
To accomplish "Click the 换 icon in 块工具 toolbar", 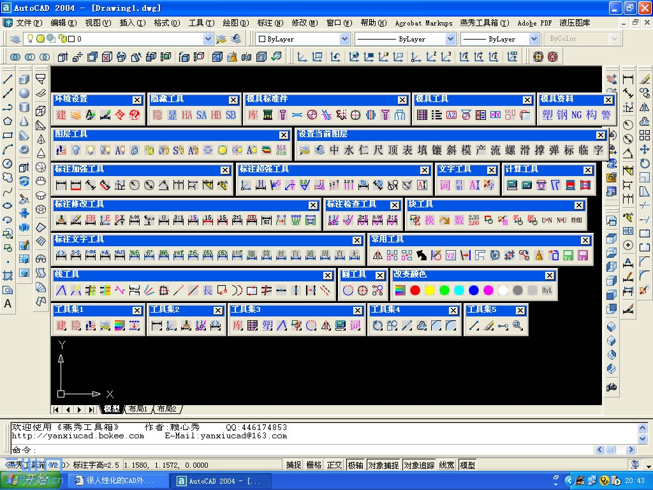I will click(430, 220).
